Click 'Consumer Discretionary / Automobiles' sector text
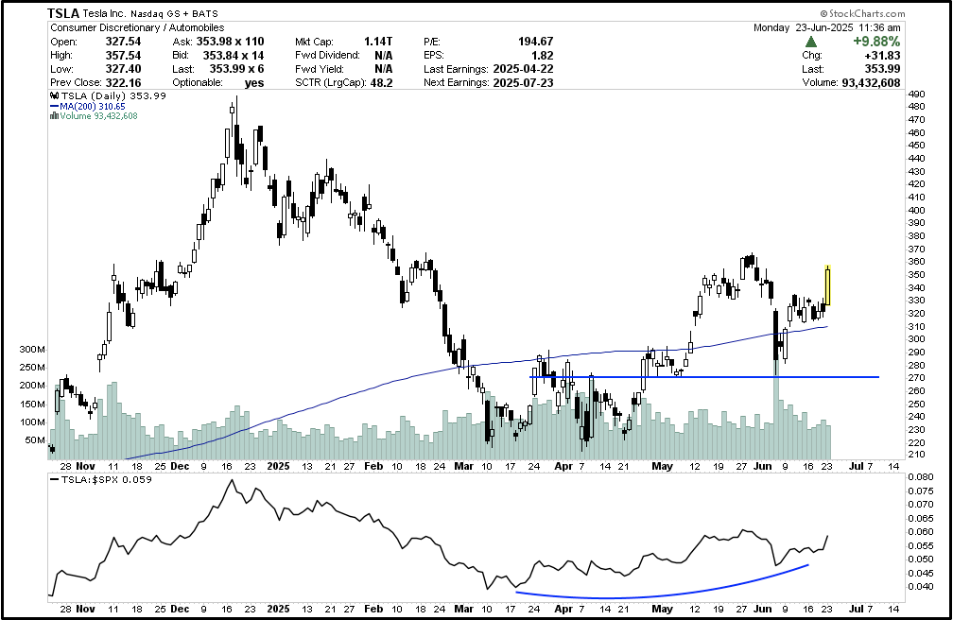Image resolution: width=953 pixels, height=620 pixels. (x=137, y=28)
